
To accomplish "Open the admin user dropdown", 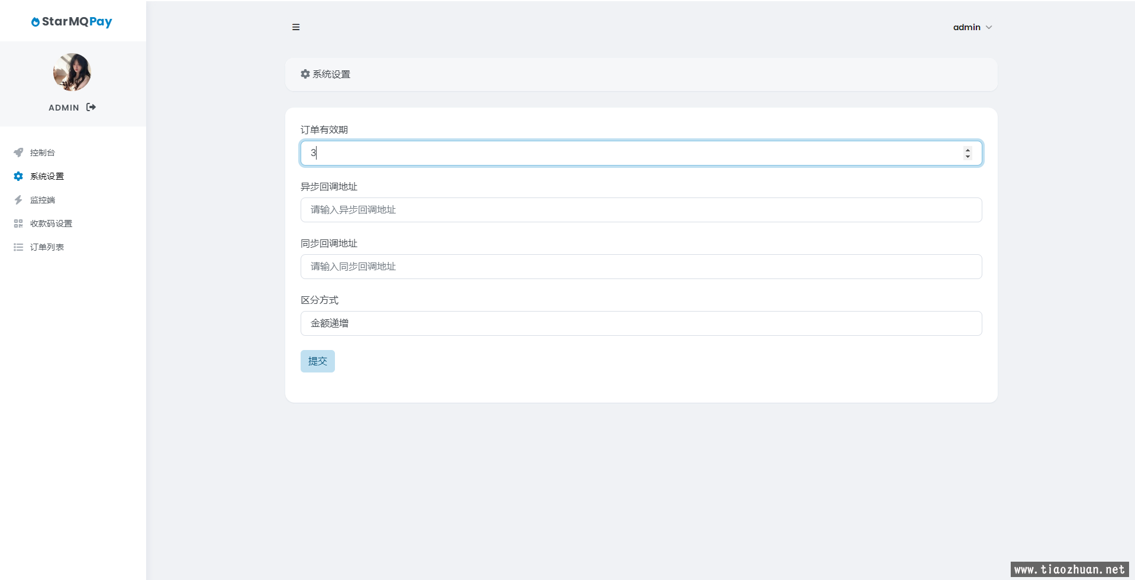I will point(972,27).
